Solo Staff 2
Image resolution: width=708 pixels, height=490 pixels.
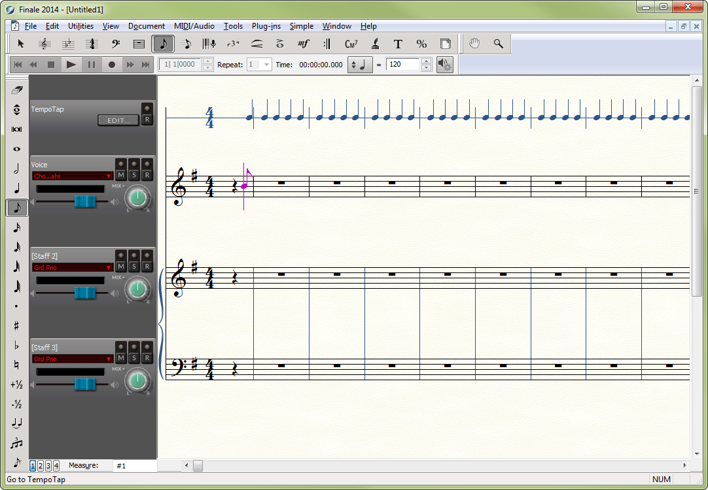[x=133, y=267]
